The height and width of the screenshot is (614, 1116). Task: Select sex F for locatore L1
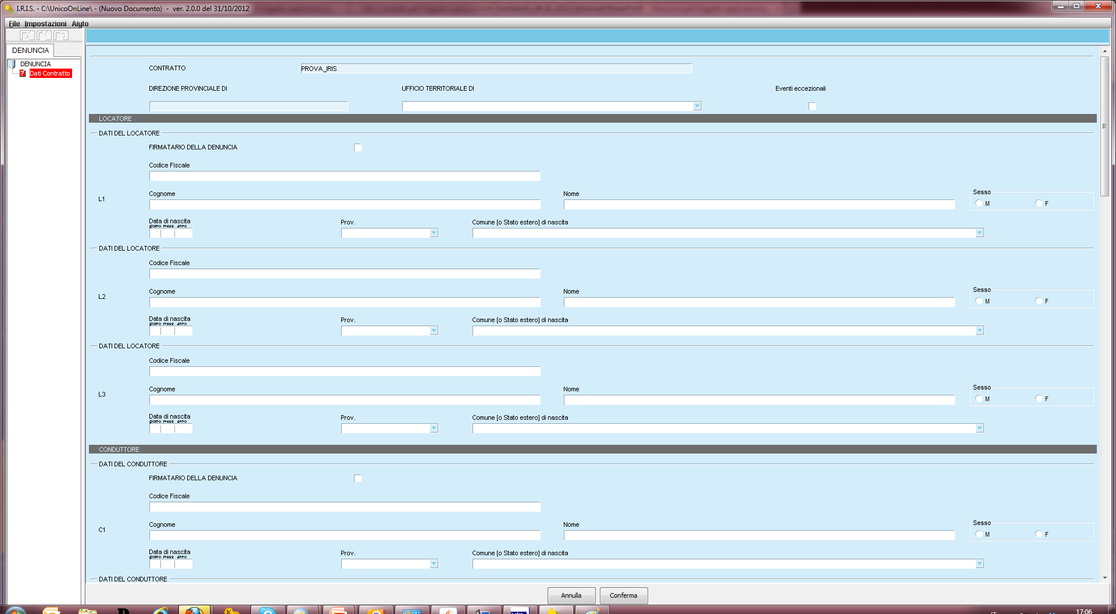click(1039, 204)
